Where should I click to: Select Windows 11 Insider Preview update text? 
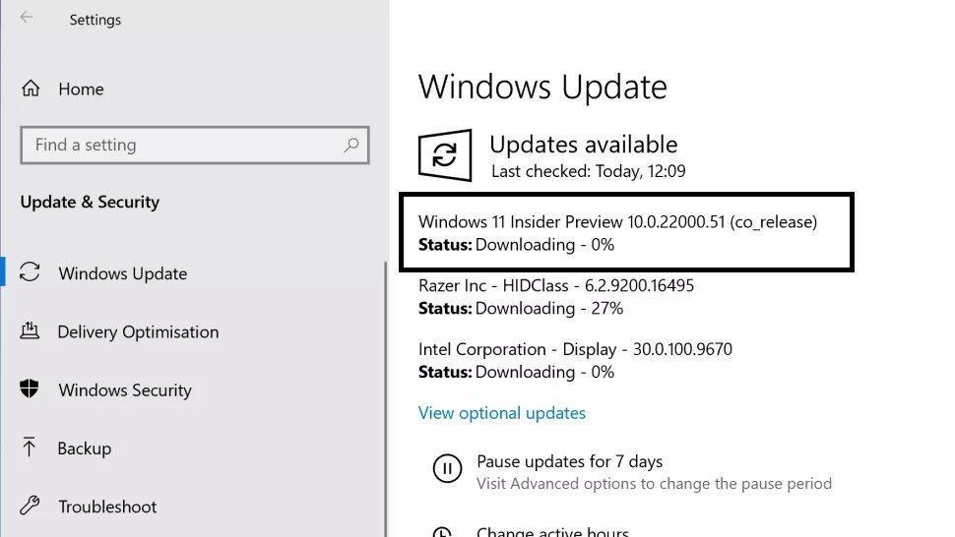click(x=617, y=222)
